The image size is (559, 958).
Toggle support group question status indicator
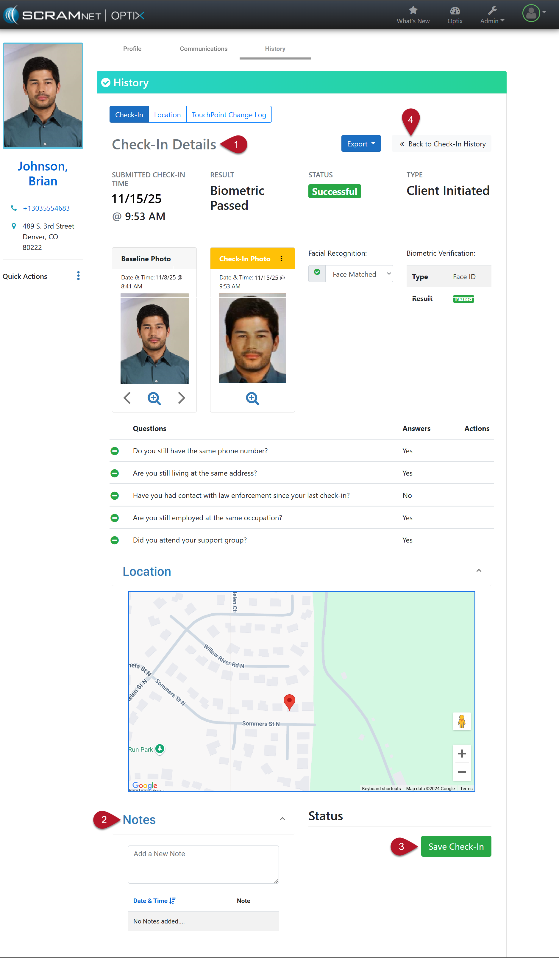click(x=115, y=540)
